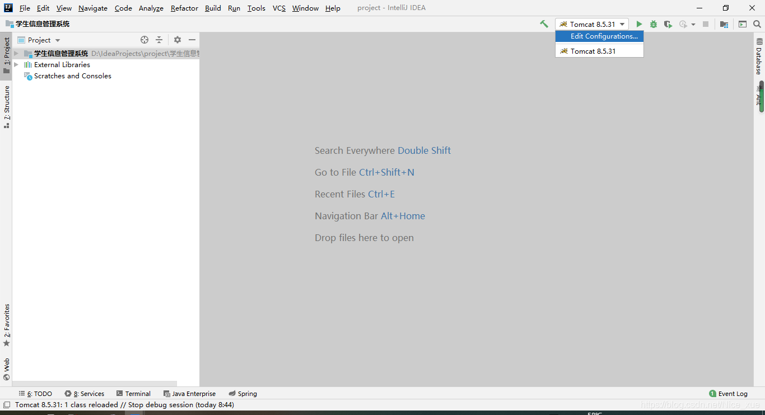Expand External Libraries node
This screenshot has height=415, width=765.
[16, 65]
